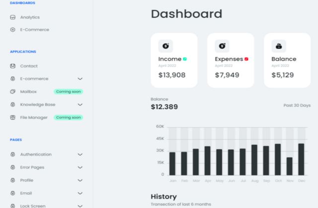Click the E-Commerce dashboard icon

pos(13,30)
